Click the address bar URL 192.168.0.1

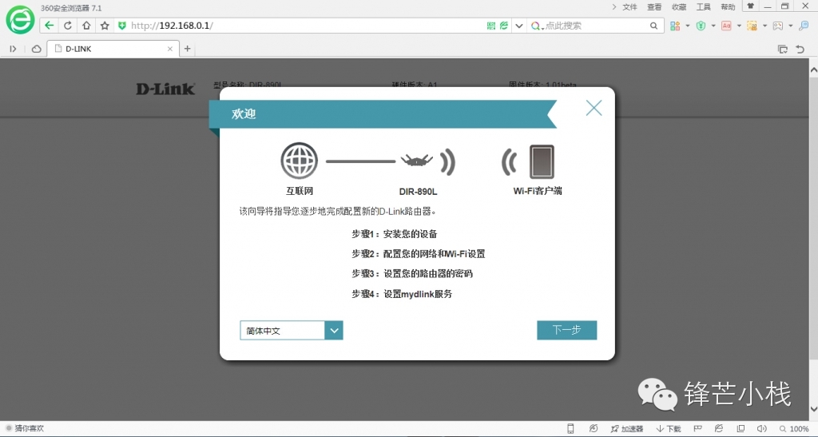[x=173, y=26]
